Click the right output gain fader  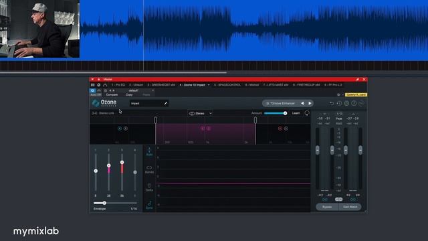pos(360,150)
